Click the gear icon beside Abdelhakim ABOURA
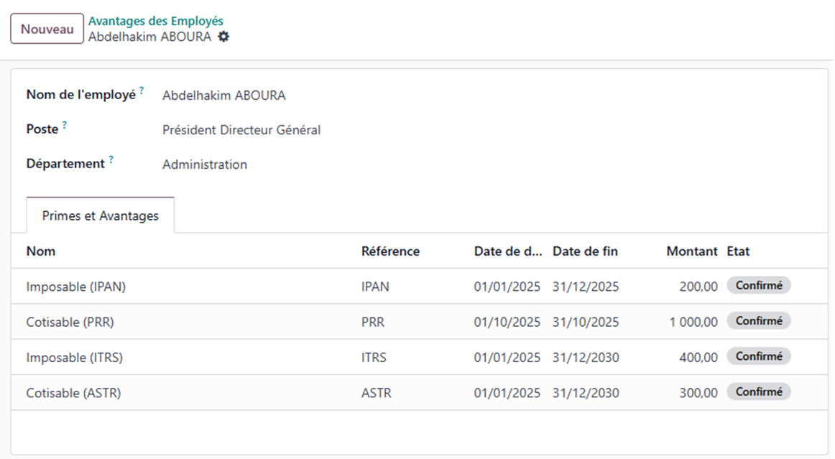 coord(223,37)
